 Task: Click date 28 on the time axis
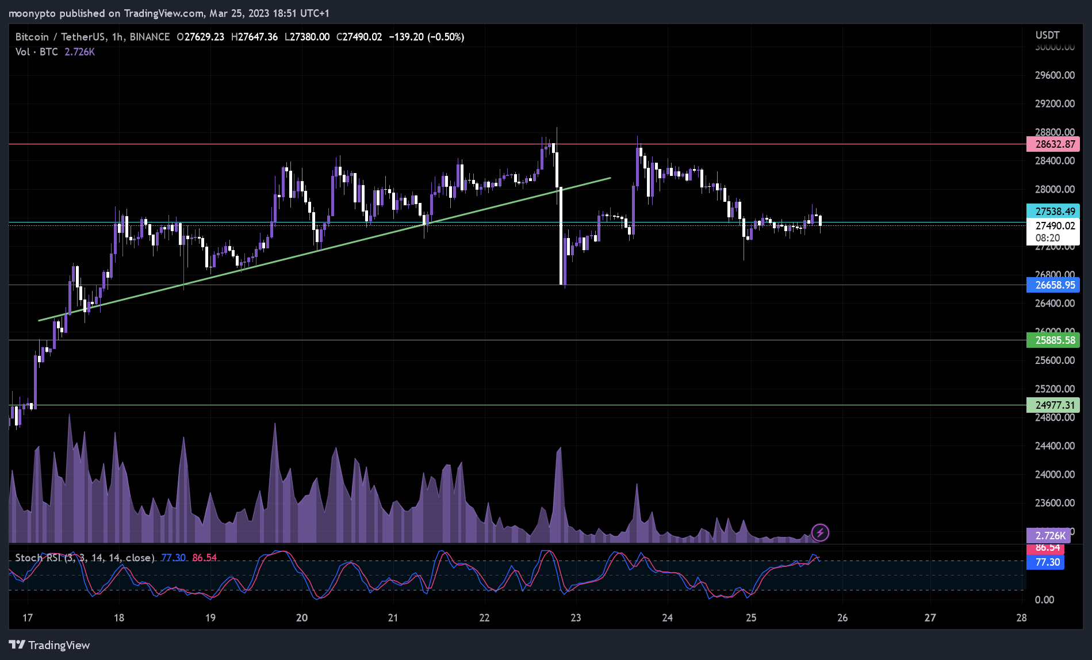1021,618
